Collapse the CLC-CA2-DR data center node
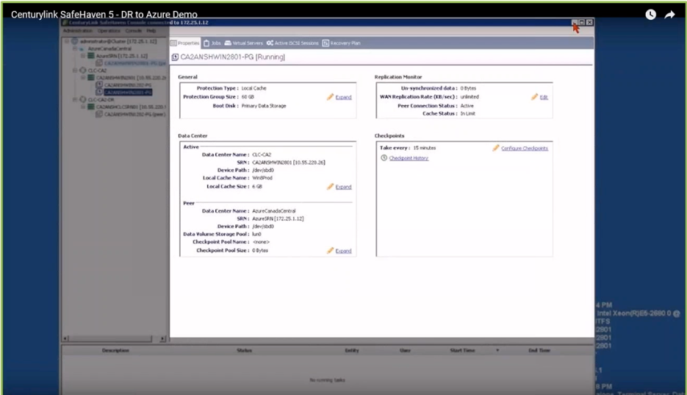 click(75, 99)
